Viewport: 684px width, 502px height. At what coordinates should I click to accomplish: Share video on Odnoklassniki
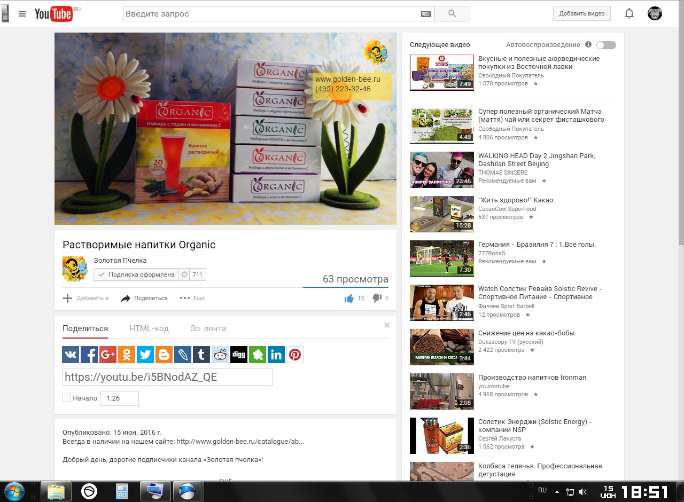point(127,355)
